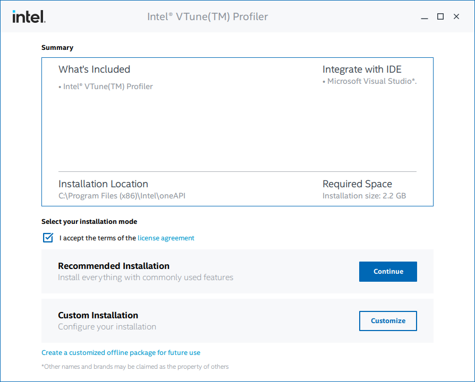This screenshot has height=382, width=475.
Task: Minimize the installer window
Action: tap(424, 17)
